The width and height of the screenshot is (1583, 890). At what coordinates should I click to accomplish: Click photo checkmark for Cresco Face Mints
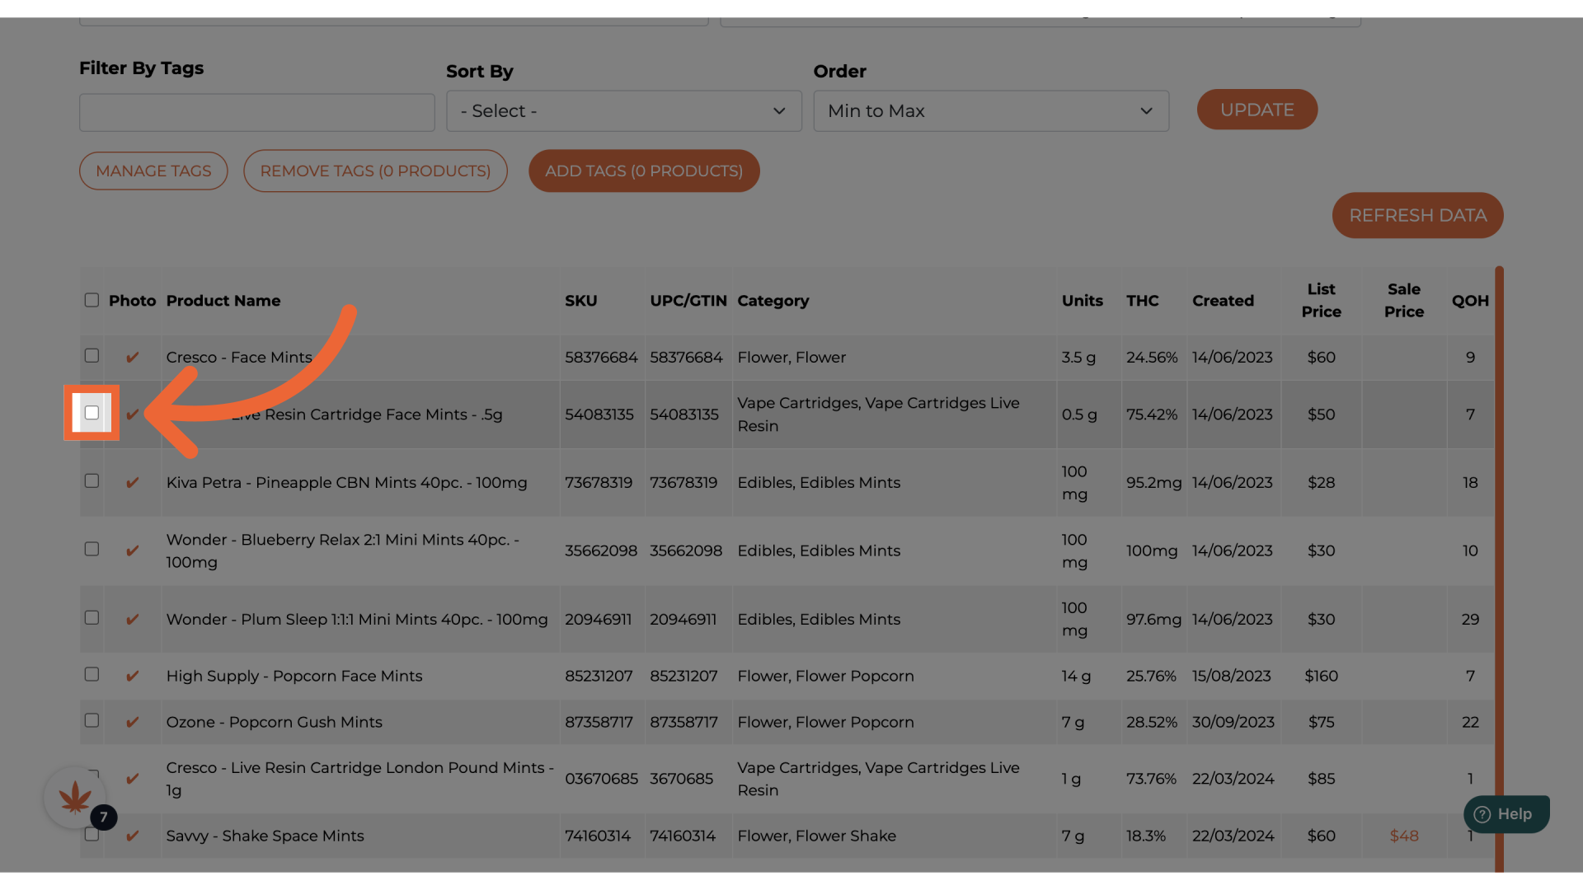(132, 358)
